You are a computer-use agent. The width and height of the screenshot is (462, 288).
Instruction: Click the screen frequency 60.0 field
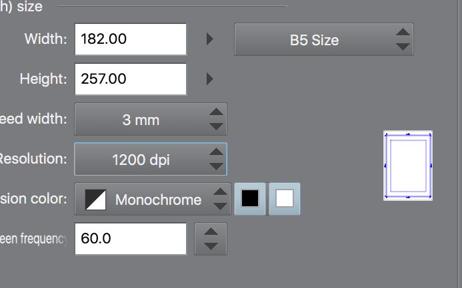130,239
